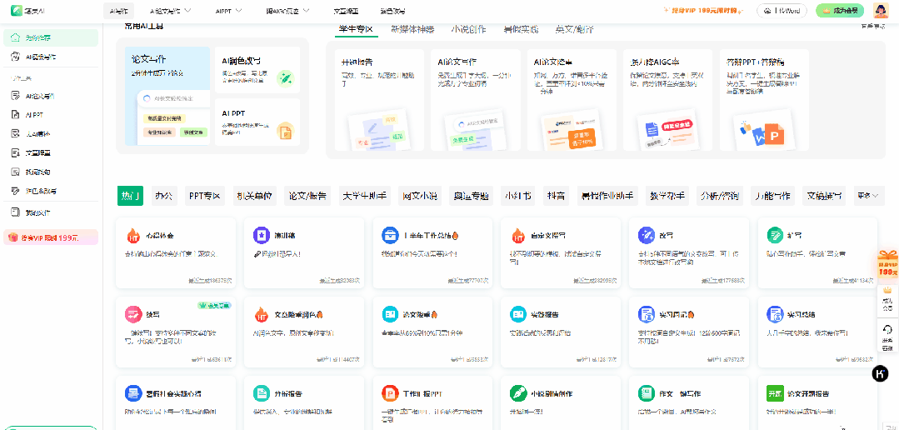The width and height of the screenshot is (899, 430).
Task: Click the flame icon of 文章降重润色
Action: 261,314
